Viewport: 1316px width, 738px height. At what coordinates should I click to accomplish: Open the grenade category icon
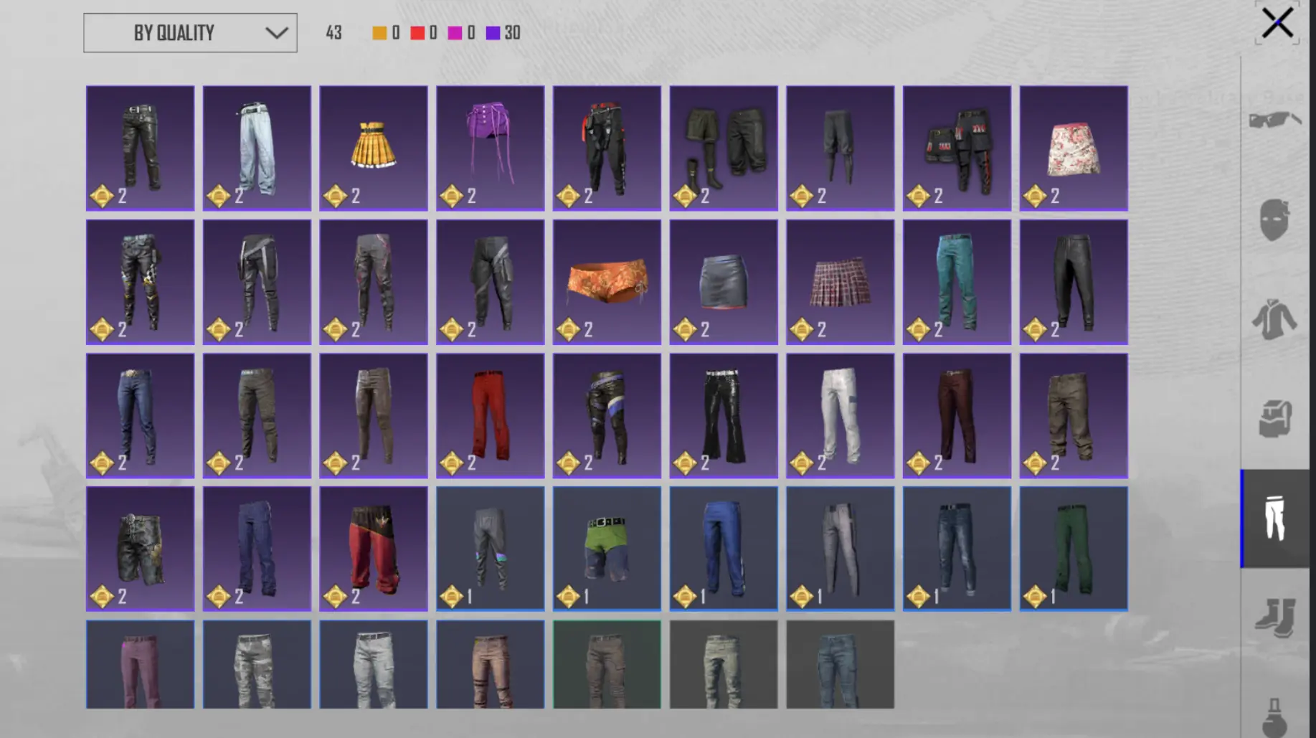pos(1274,717)
